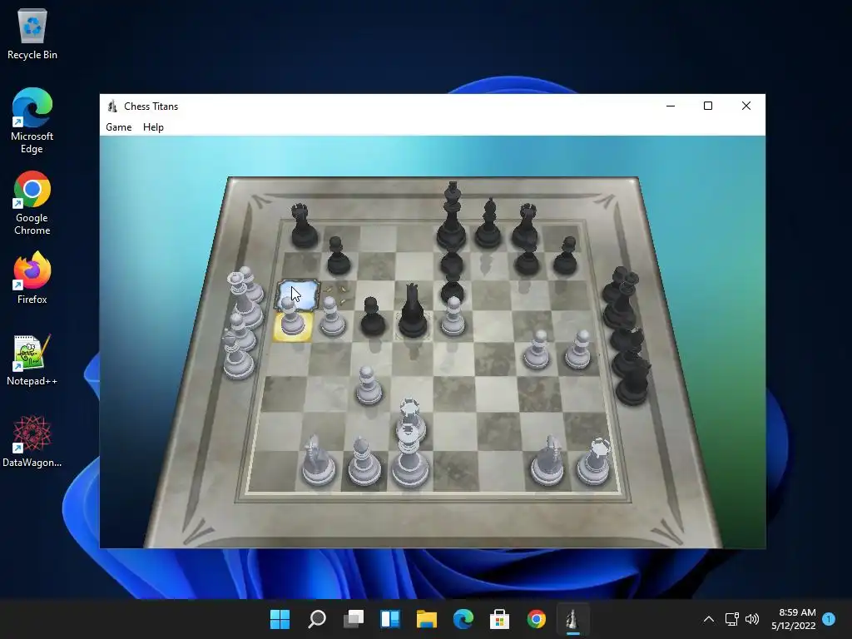Open Microsoft Store from the taskbar
Screen dimensions: 852x639
(x=499, y=619)
